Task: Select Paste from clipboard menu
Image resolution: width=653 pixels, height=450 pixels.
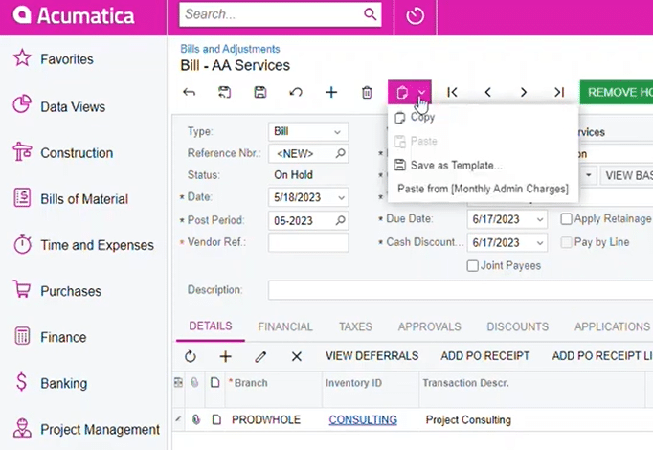Action: click(484, 141)
